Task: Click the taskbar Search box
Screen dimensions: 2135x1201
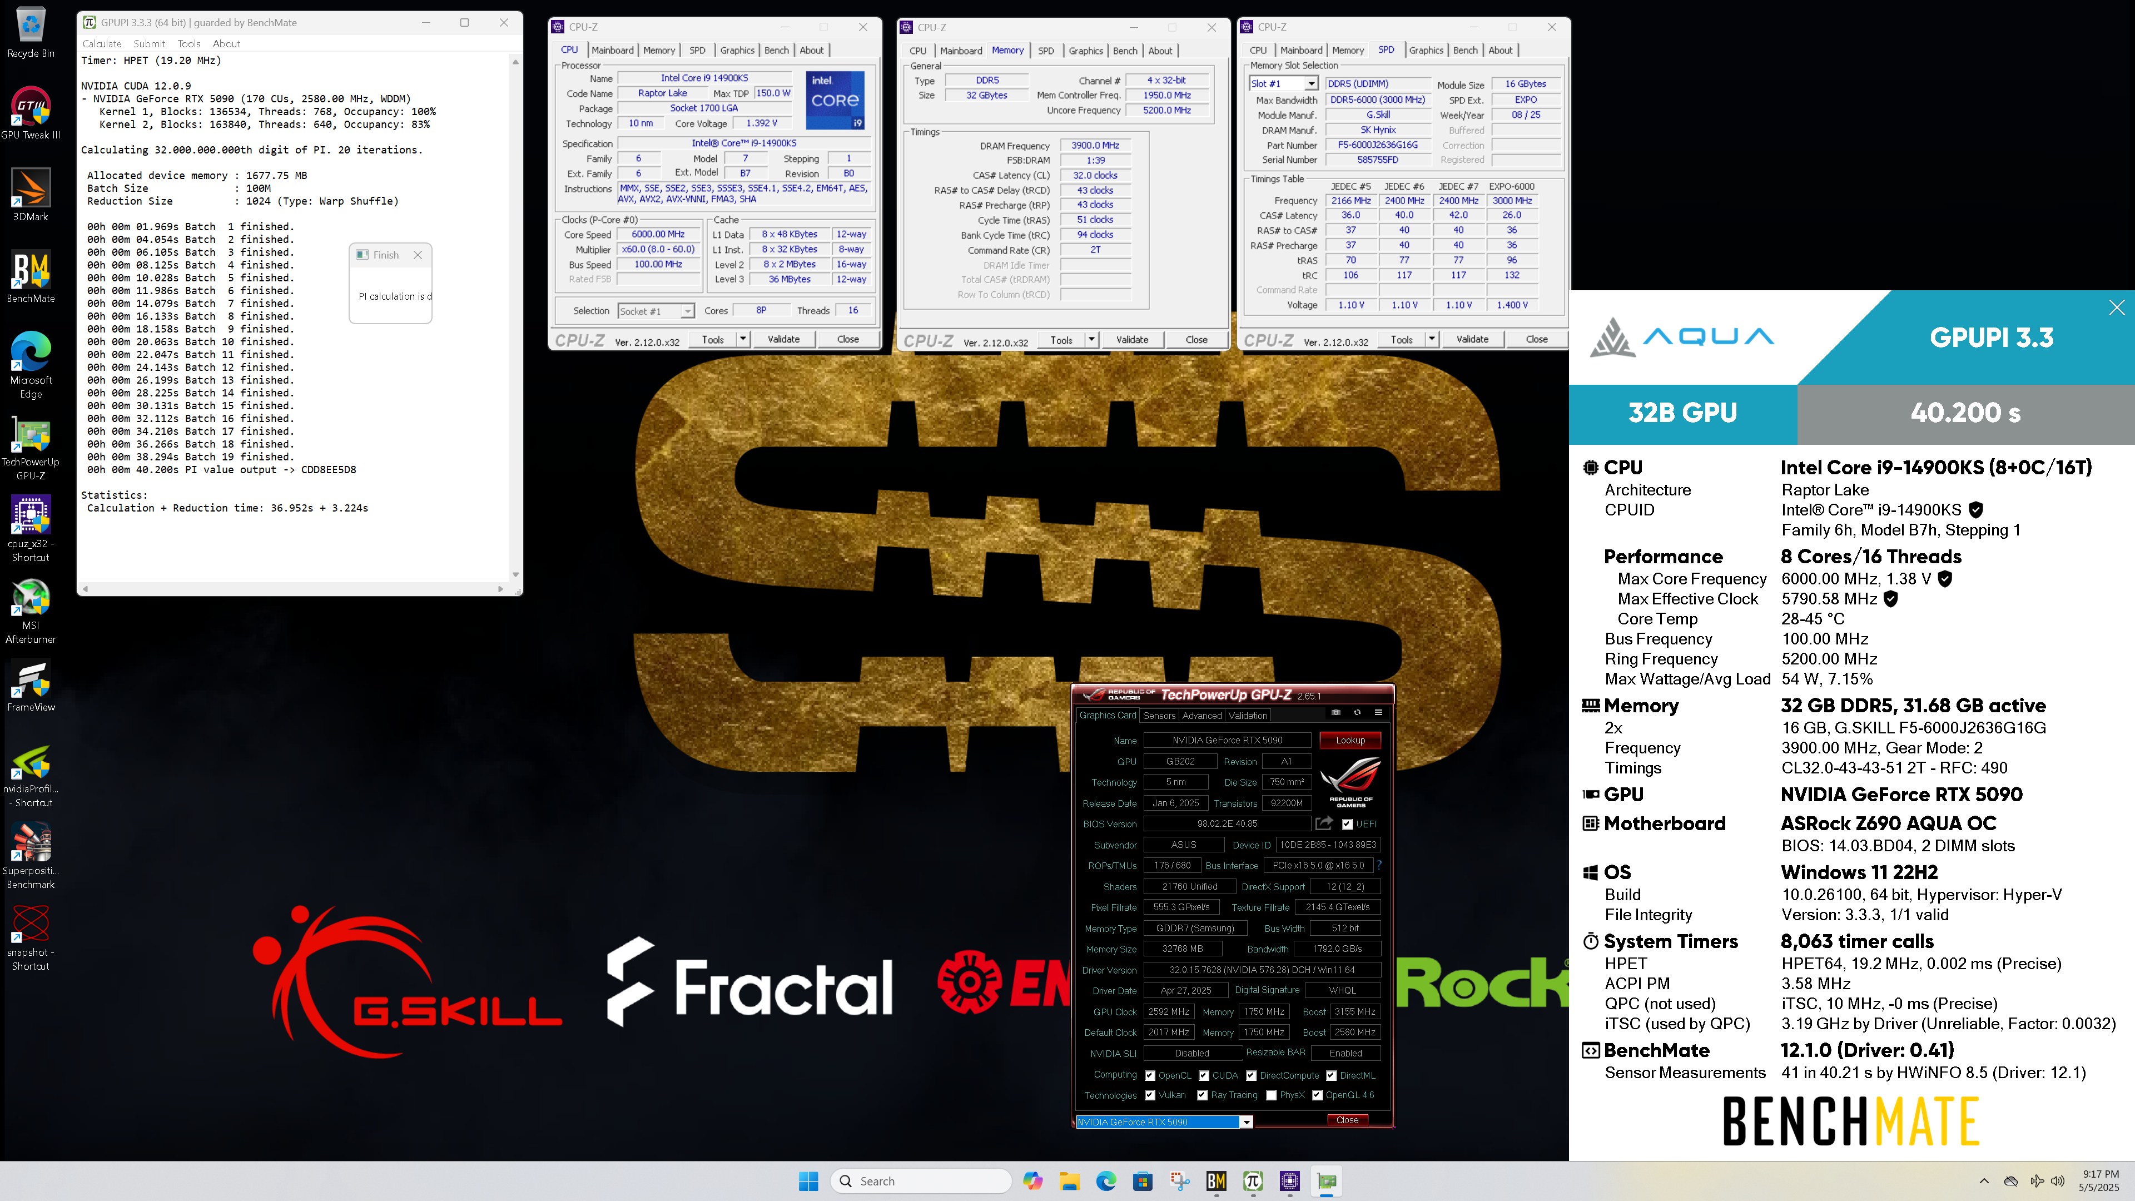Action: pos(921,1181)
